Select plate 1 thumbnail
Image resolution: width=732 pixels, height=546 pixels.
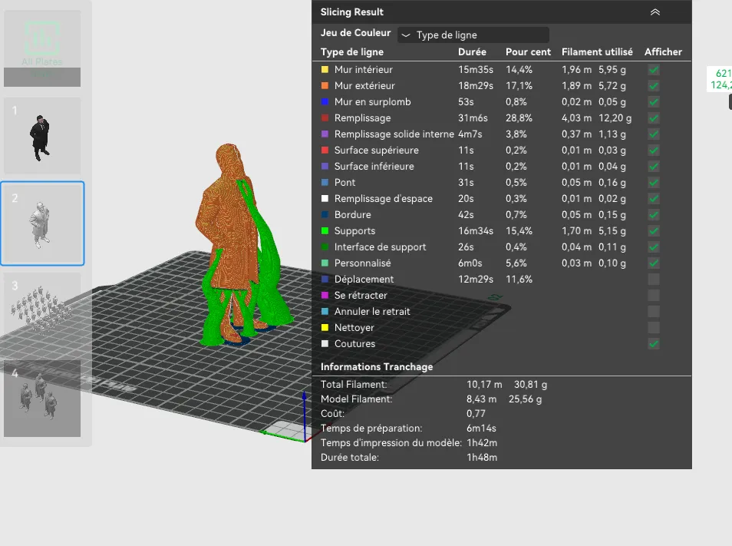pyautogui.click(x=42, y=135)
